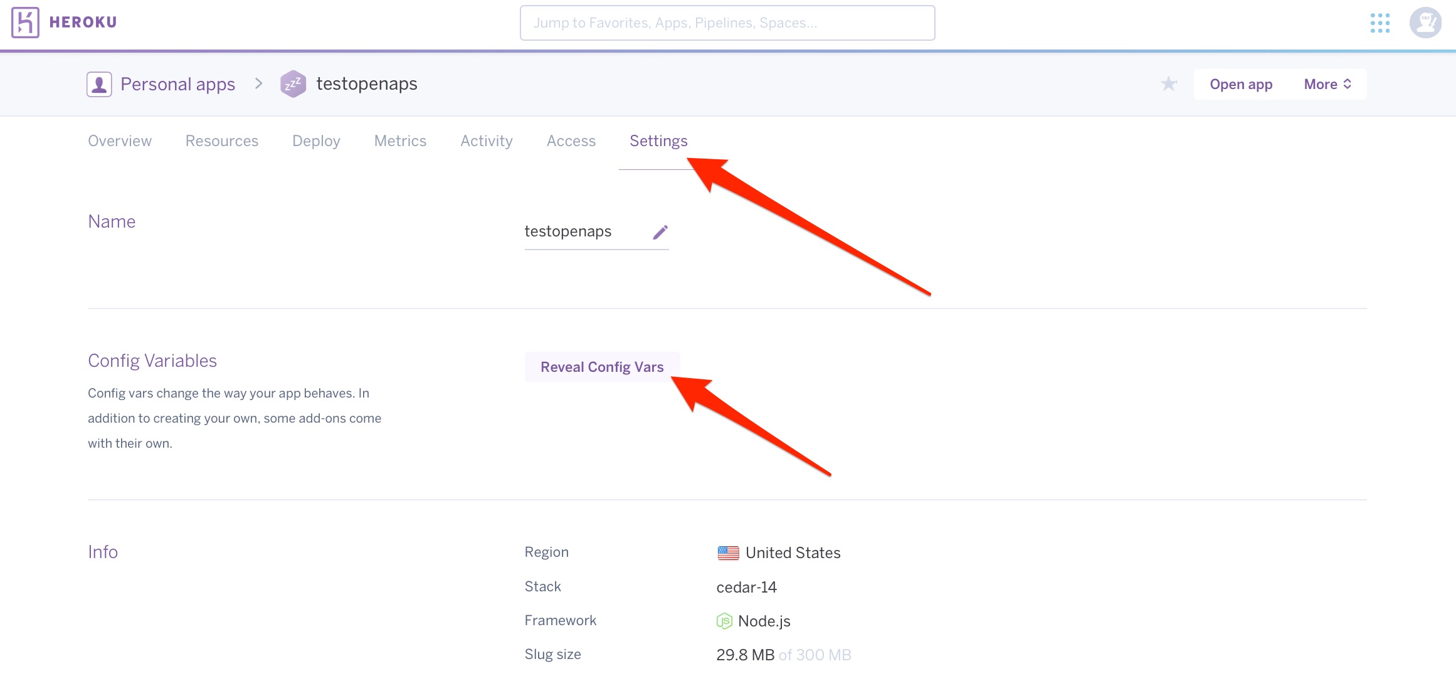The height and width of the screenshot is (691, 1456).
Task: Click the breadcrumb chevron separator
Action: click(258, 83)
